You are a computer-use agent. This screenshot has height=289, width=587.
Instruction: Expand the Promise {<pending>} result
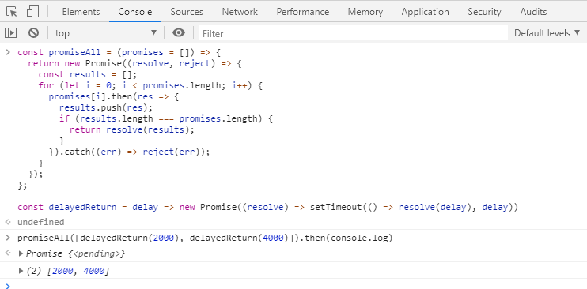(21, 253)
